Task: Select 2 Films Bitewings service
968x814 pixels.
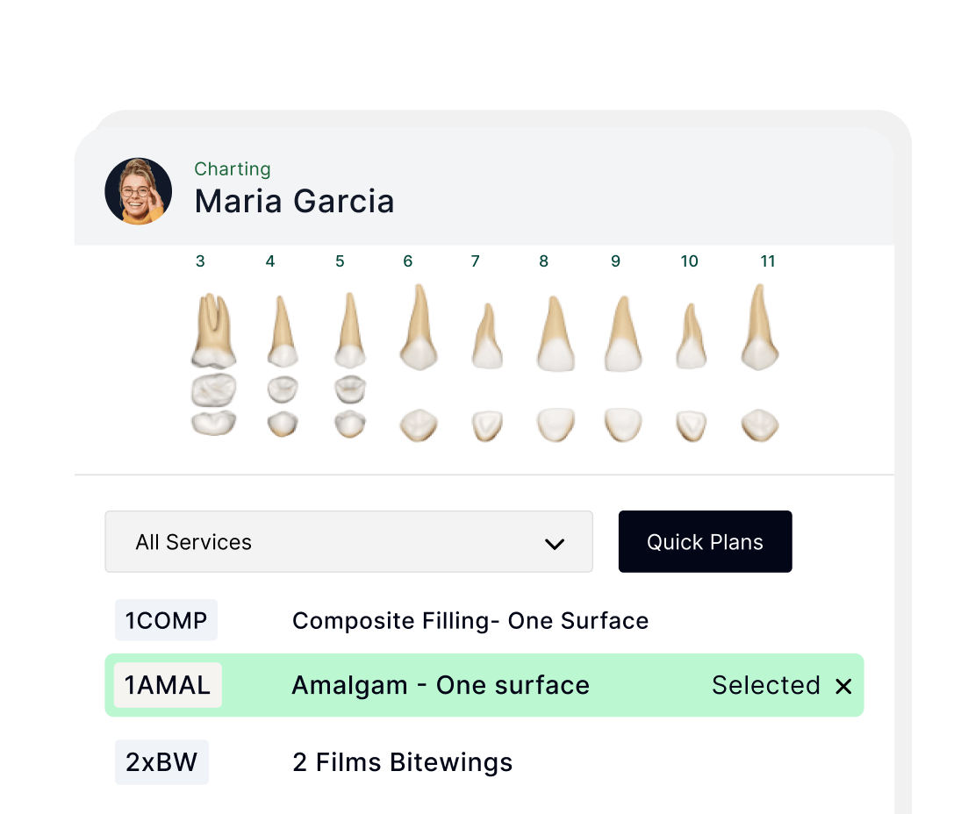Action: 403,762
